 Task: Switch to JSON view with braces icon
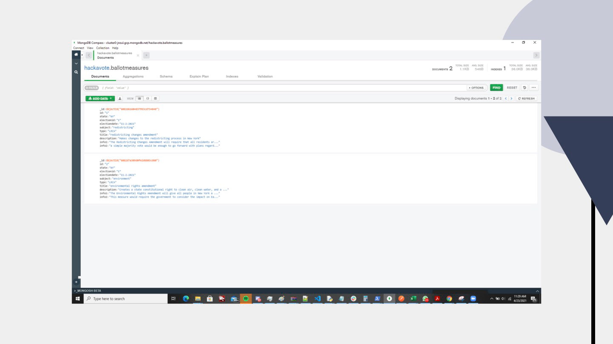[148, 98]
